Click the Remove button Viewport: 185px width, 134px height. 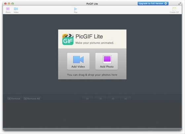click(14, 99)
